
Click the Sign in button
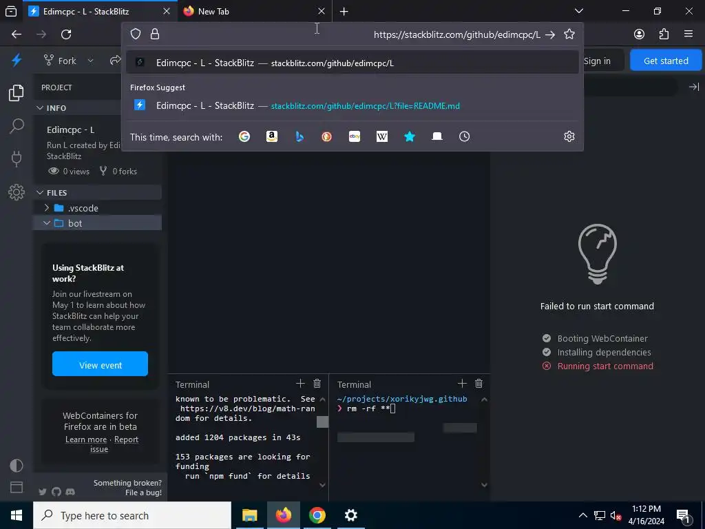(597, 61)
